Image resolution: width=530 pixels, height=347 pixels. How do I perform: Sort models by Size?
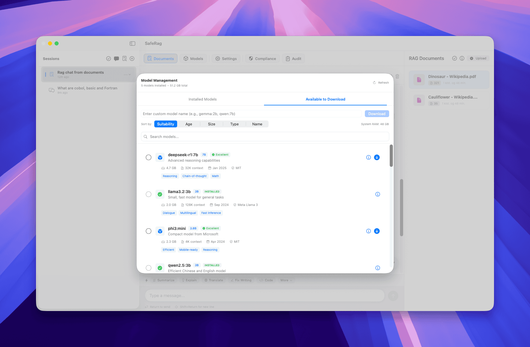[211, 124]
